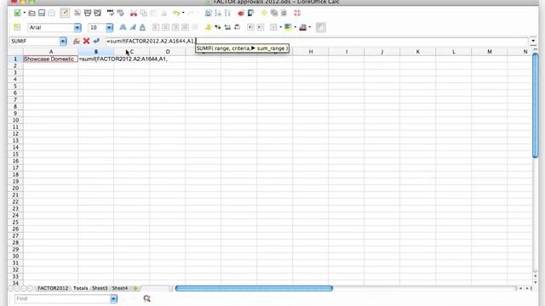
Task: Toggle the AutoSpellcheck icon
Action: [x=121, y=13]
